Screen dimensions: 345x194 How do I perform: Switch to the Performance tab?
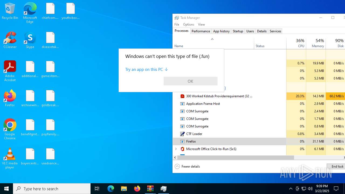(x=201, y=31)
